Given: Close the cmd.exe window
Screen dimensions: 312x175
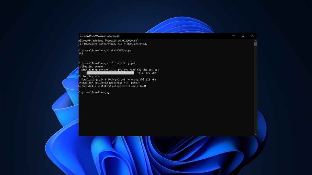Looking at the screenshot, I should (252, 36).
